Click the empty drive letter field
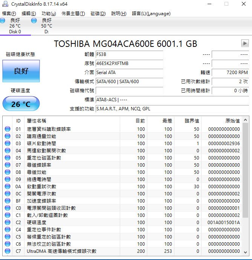252x260 pixels. (x=129, y=91)
